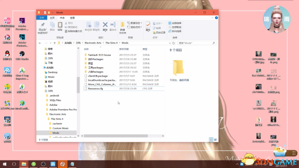
Task: Collapse the ribbon with the chevron
Action: coord(213,18)
